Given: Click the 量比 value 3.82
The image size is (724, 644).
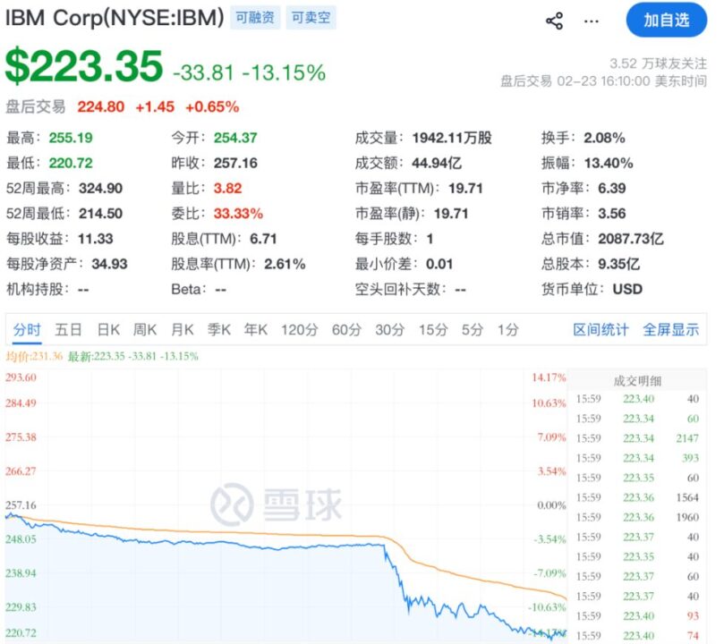Looking at the screenshot, I should [x=227, y=189].
